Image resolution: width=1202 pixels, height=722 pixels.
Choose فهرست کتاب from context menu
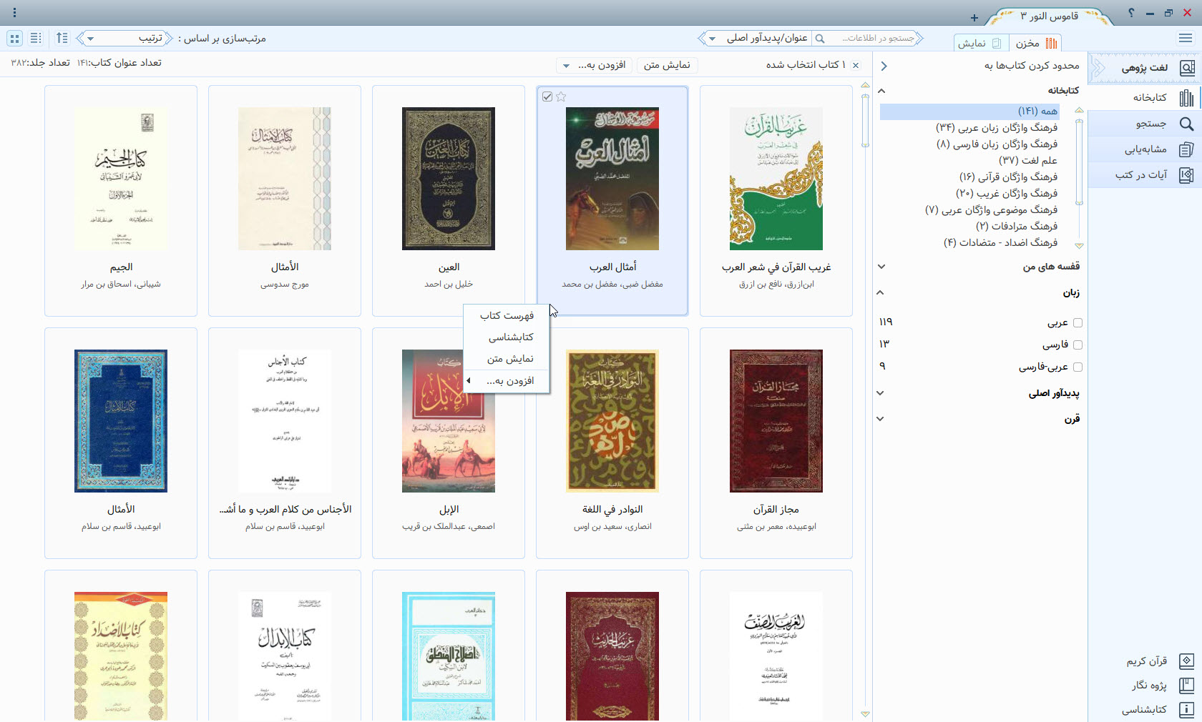(x=507, y=315)
